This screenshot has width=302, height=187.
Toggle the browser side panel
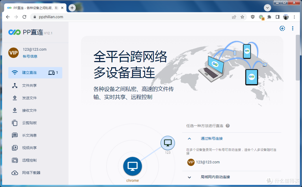[x=278, y=17]
